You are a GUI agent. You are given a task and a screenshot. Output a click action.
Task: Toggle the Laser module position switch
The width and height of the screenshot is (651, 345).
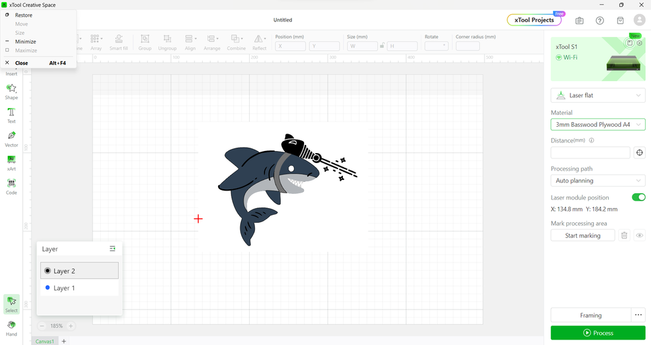tap(638, 197)
